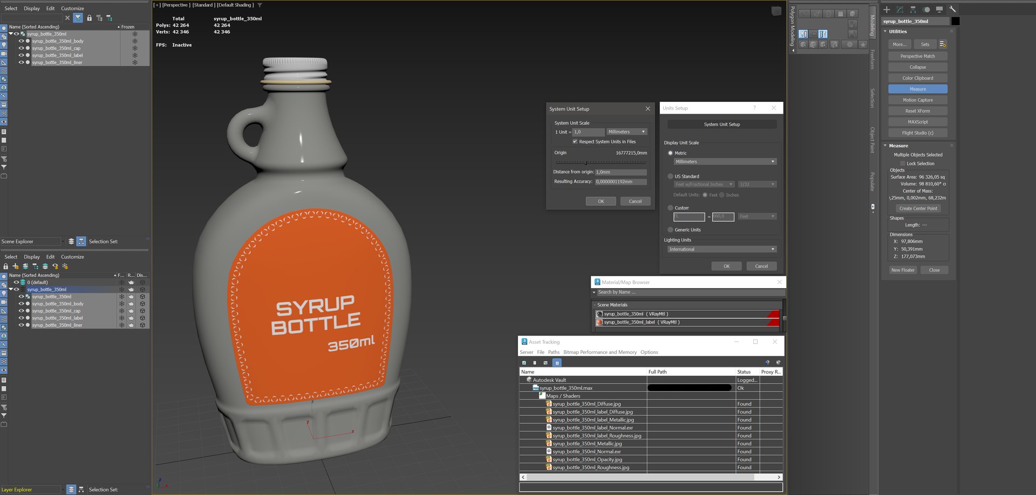The height and width of the screenshot is (495, 1036).
Task: Click the New Floater button
Action: 903,270
